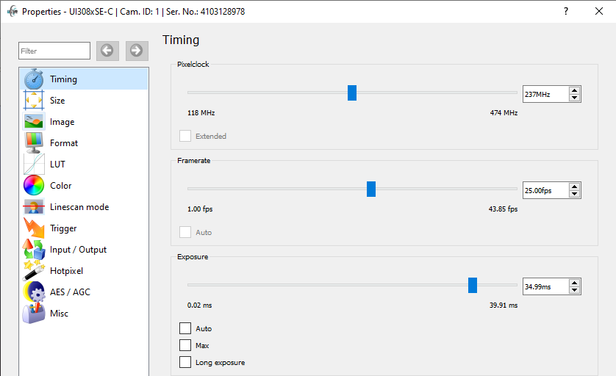Click the Trigger lightning icon
This screenshot has width=616, height=376.
point(34,228)
